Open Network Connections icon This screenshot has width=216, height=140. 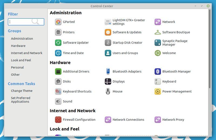pos(108,119)
